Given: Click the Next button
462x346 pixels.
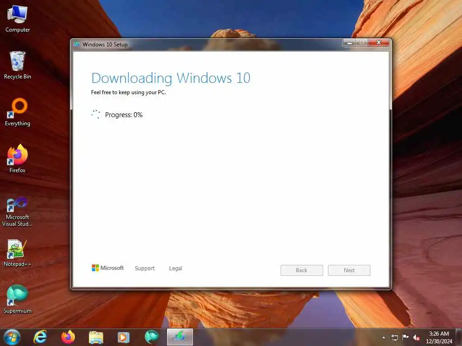Looking at the screenshot, I should click(x=349, y=270).
